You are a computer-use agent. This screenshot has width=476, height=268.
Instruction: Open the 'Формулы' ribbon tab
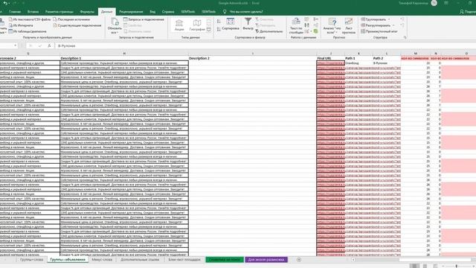[87, 12]
